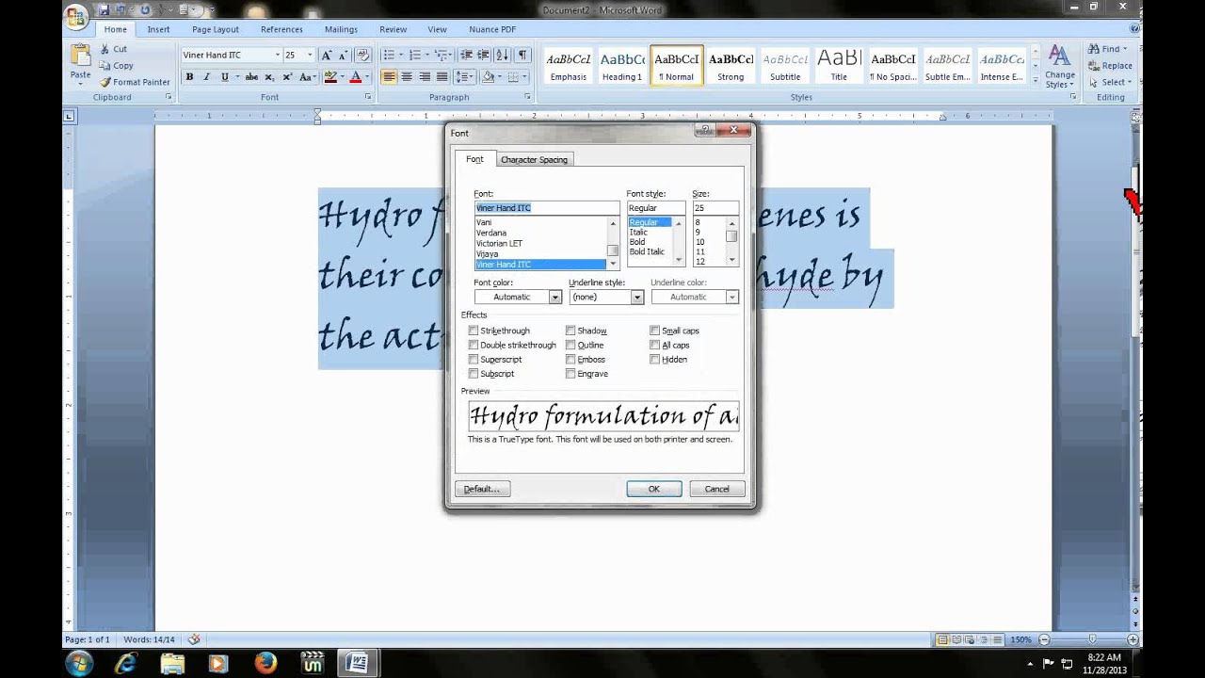
Task: Select Bold Italic in Font style list
Action: click(x=647, y=251)
